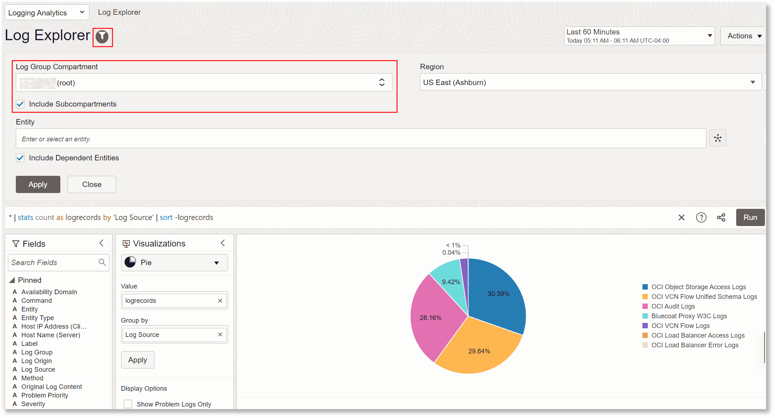
Task: Toggle Include Dependent Entities checkbox
Action: [x=20, y=158]
